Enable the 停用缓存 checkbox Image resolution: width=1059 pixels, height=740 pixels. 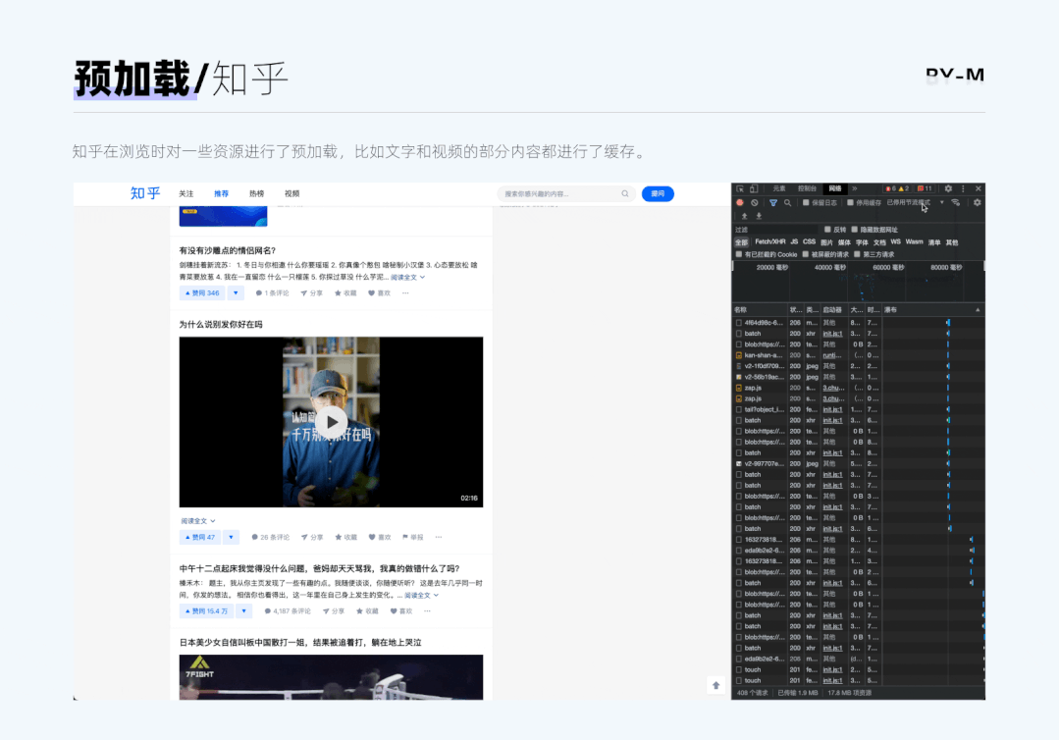coord(850,202)
